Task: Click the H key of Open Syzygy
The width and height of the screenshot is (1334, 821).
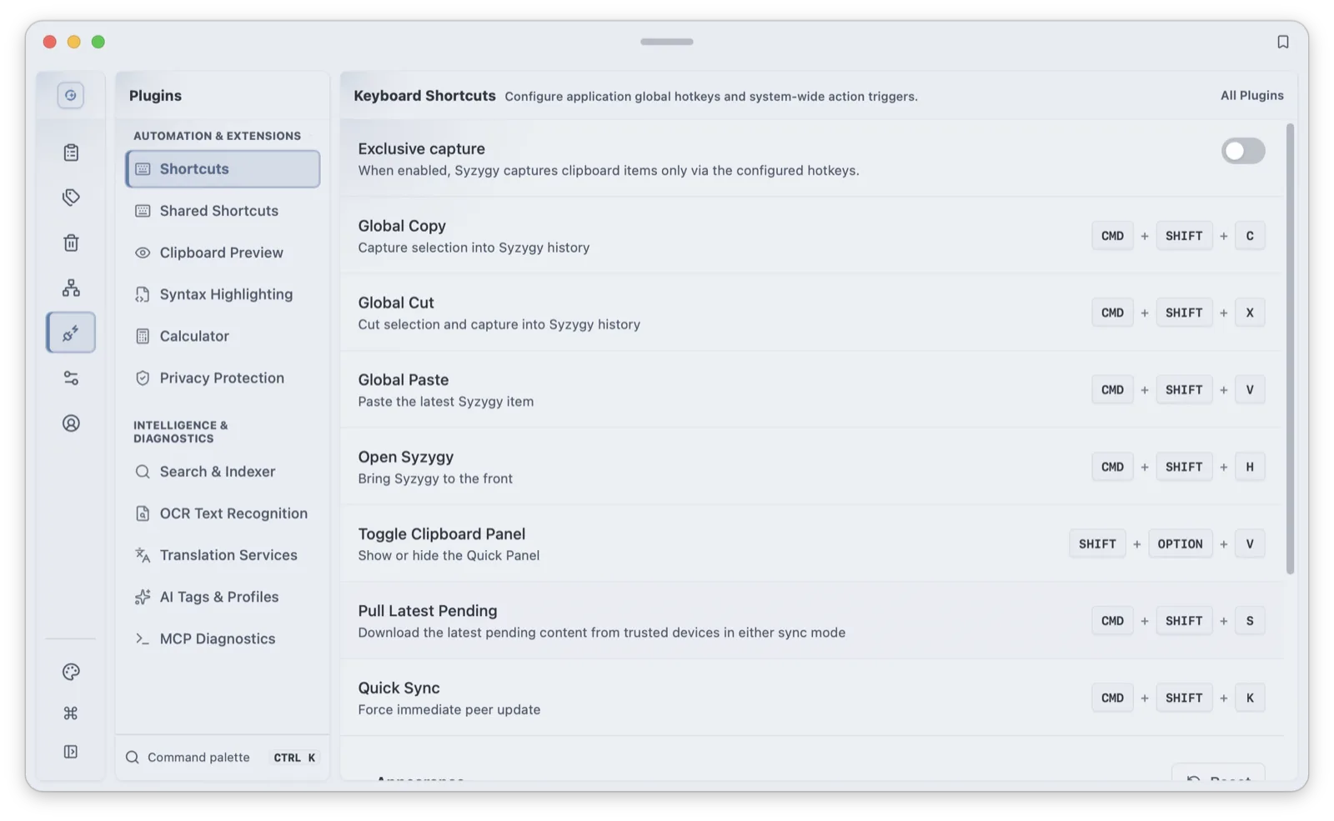Action: tap(1249, 467)
